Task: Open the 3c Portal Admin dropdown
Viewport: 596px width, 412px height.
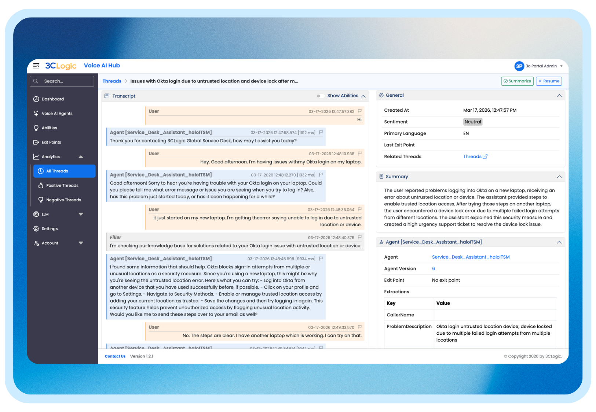Action: pos(561,66)
